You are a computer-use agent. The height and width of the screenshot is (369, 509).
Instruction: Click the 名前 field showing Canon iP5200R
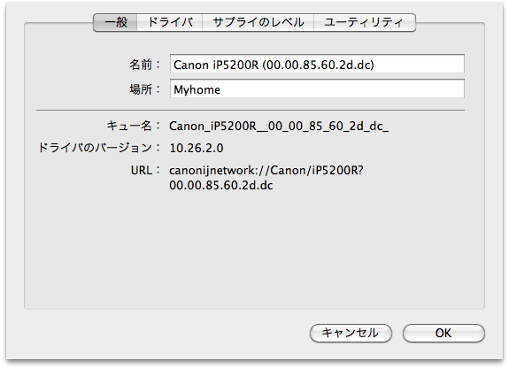tap(317, 64)
